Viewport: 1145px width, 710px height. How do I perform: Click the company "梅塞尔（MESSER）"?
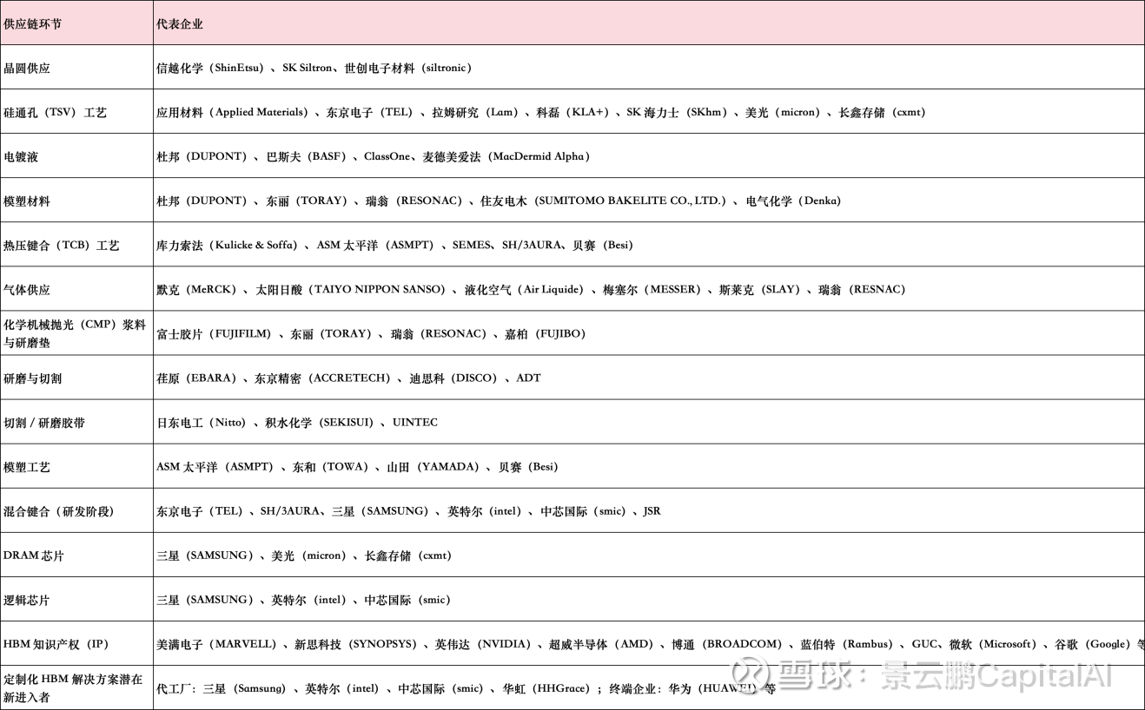[652, 289]
